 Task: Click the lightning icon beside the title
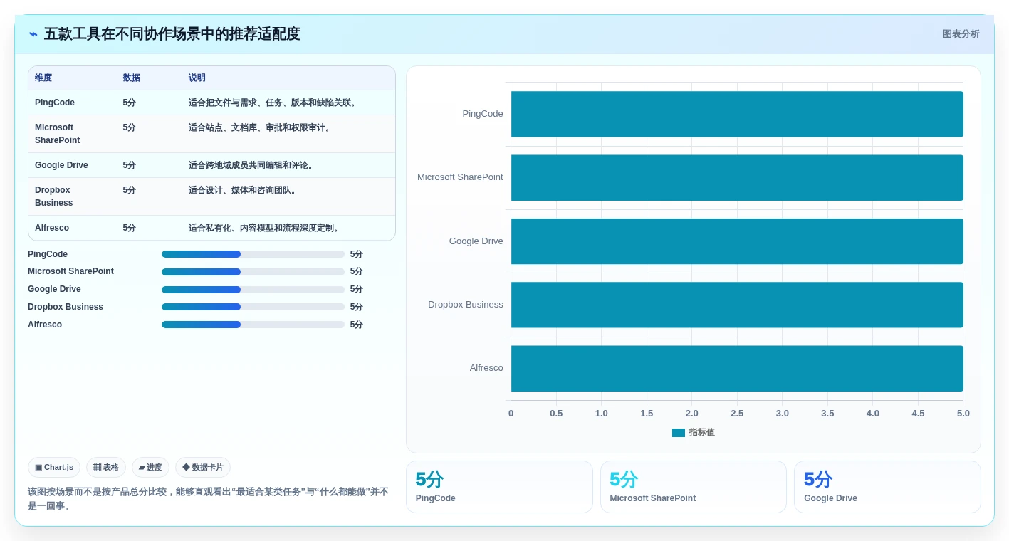33,34
